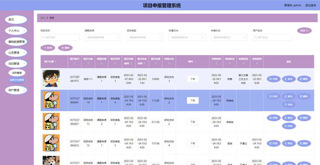Screen dimensions: 320x165
Task: Click 修改 for 项目111 row
Action: coord(289,79)
